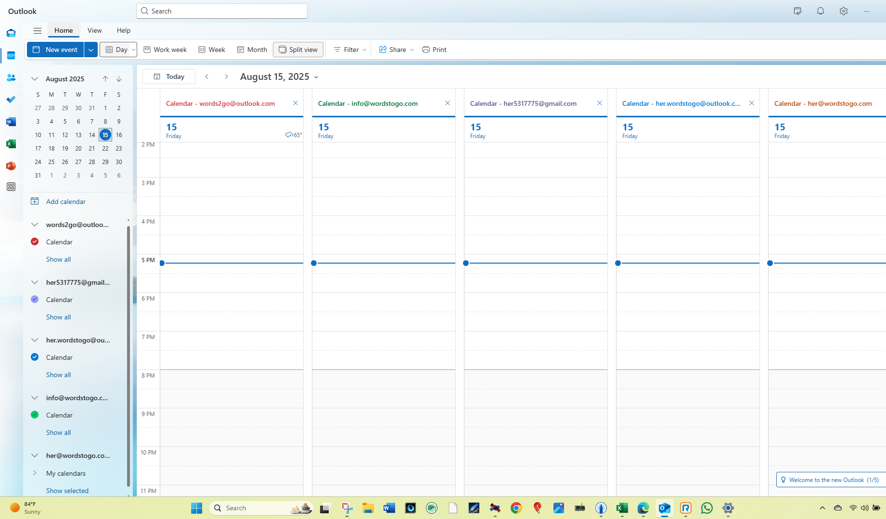886x519 pixels.
Task: Open Excel from the app sidebar
Action: pos(11,144)
